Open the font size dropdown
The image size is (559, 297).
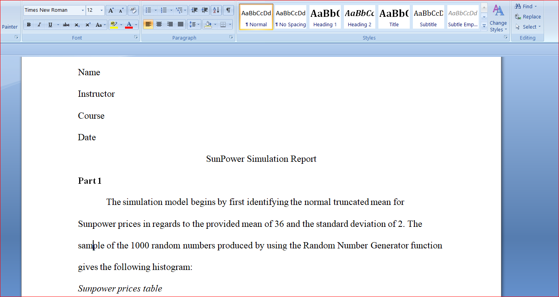coord(102,10)
